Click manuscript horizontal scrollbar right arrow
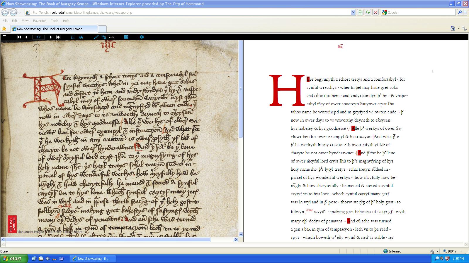Image resolution: width=469 pixels, height=263 pixels. point(236,240)
